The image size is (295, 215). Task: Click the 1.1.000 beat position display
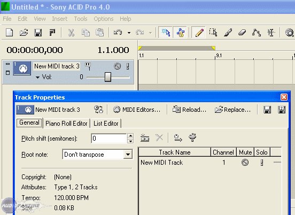(113, 50)
